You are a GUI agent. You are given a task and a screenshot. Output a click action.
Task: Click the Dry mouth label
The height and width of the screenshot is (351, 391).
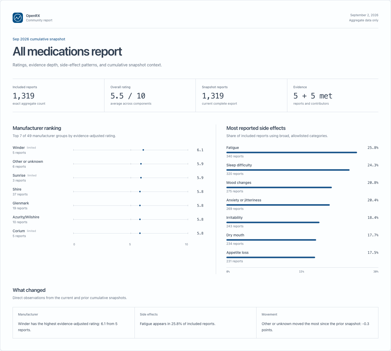click(235, 235)
